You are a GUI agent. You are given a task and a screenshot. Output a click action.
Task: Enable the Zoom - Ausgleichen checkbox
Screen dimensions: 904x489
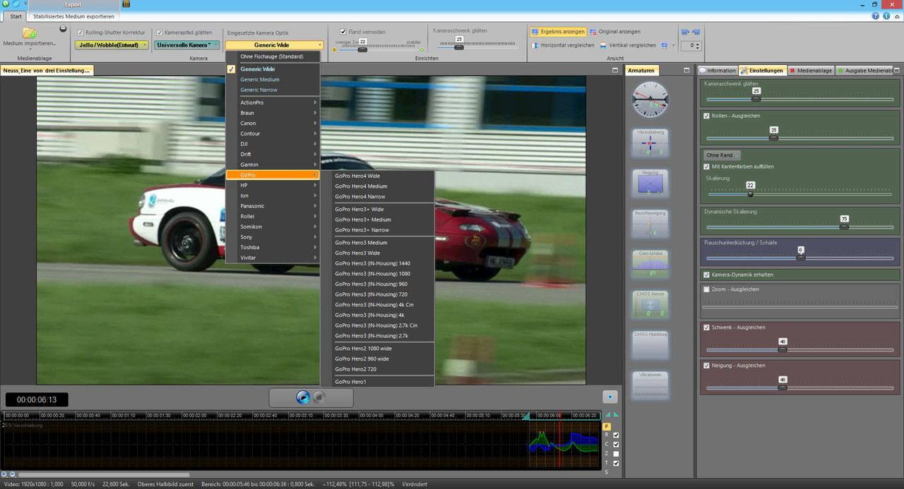pyautogui.click(x=707, y=289)
